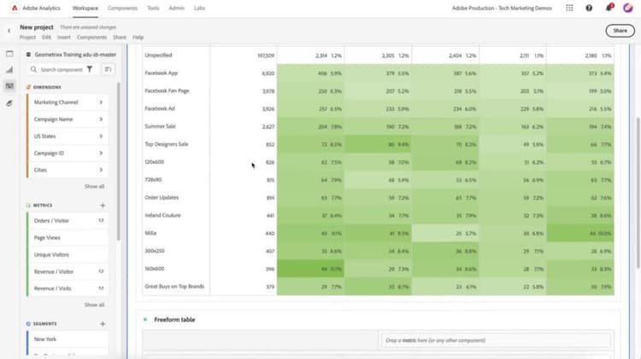Click the left component panel scrollbar
Viewport: 641px width, 359px height.
click(x=119, y=161)
